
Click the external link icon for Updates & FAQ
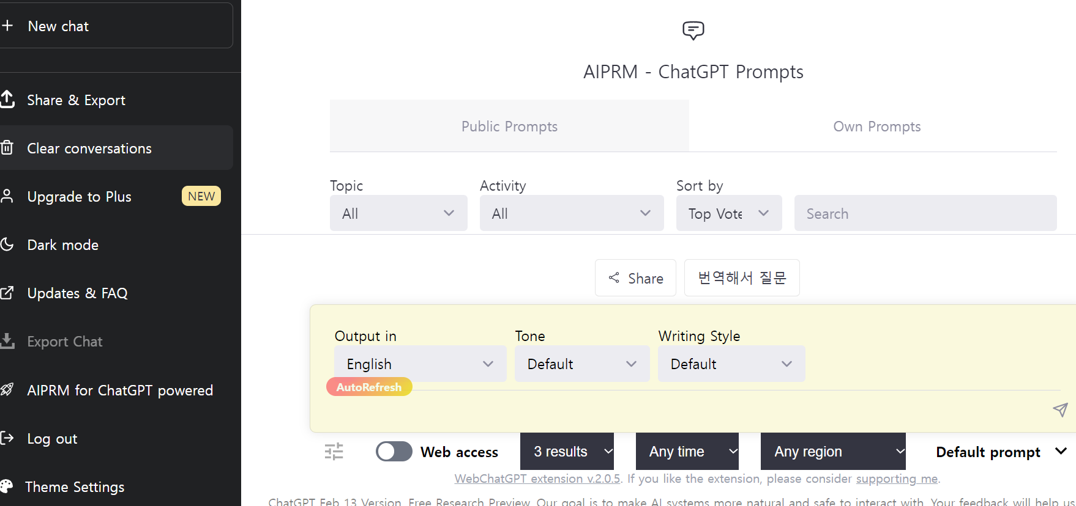coord(7,293)
